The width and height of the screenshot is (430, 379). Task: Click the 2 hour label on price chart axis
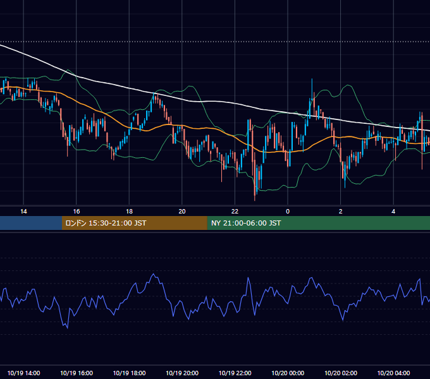(341, 212)
